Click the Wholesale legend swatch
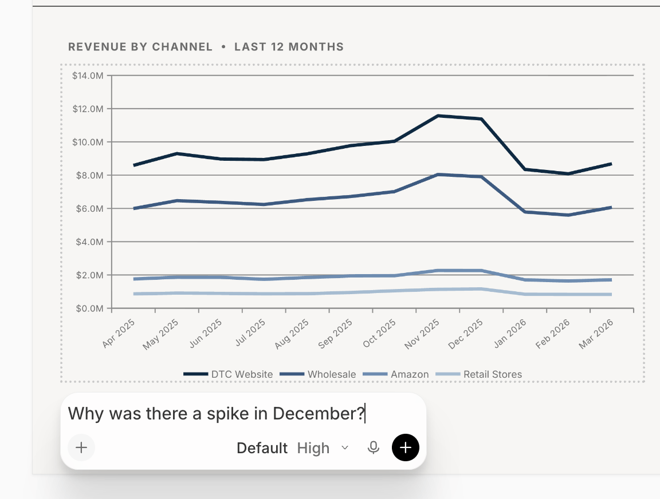Screen dimensions: 660x499 [292, 374]
